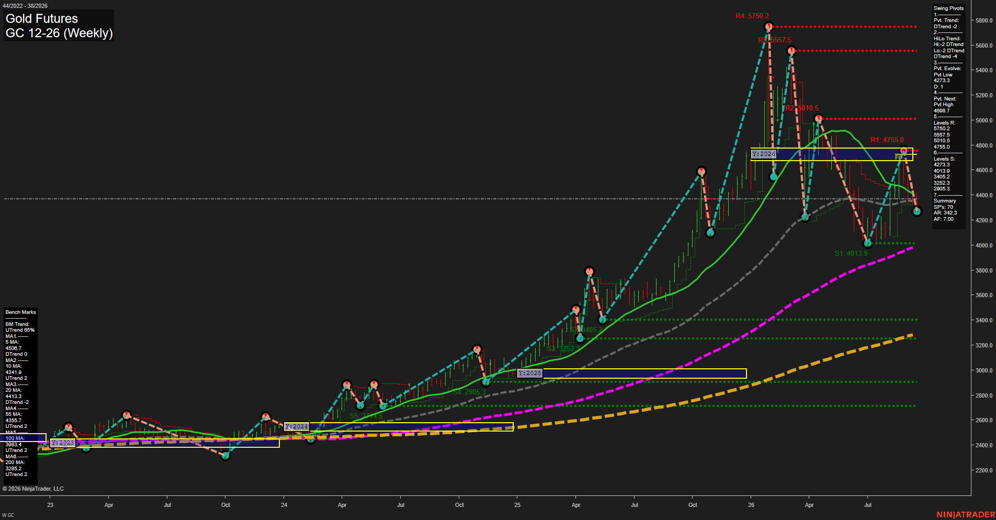Click the Swing Pivots panel heading
Viewport: 996px width, 520px height.
[948, 8]
